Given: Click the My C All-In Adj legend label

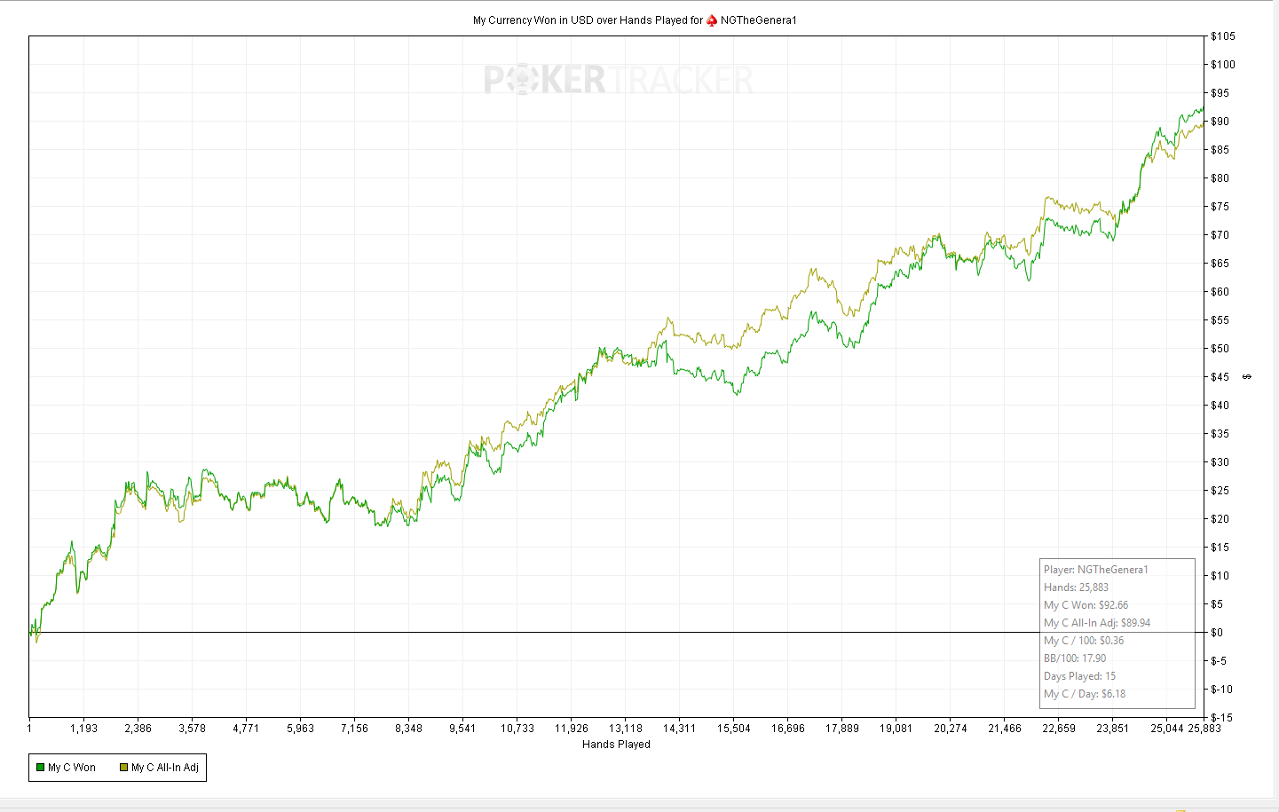Looking at the screenshot, I should (165, 768).
